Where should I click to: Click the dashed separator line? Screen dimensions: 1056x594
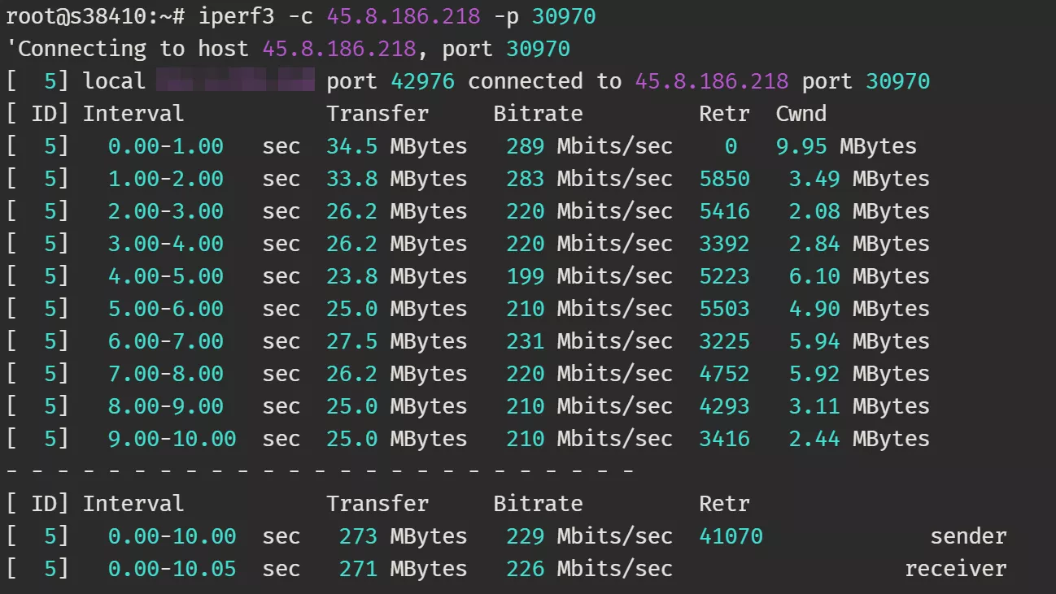coord(319,470)
